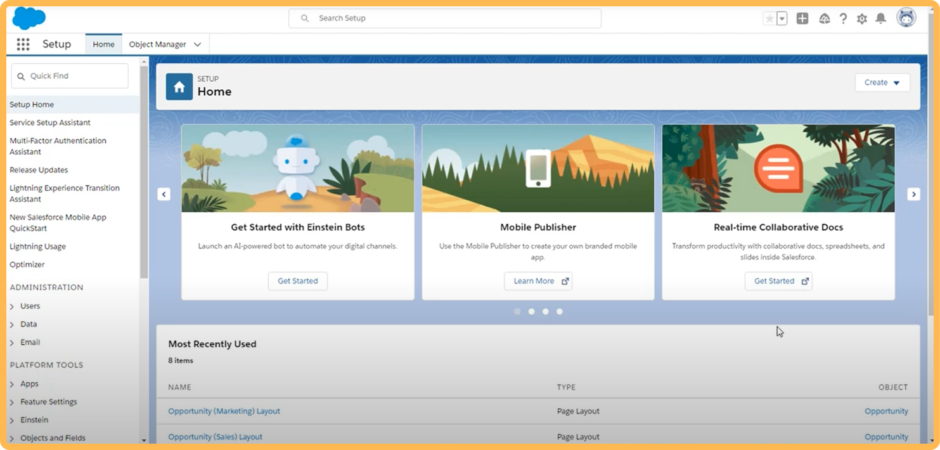Click Learn More for Mobile Publisher
Screen dimensions: 940x450
(538, 281)
